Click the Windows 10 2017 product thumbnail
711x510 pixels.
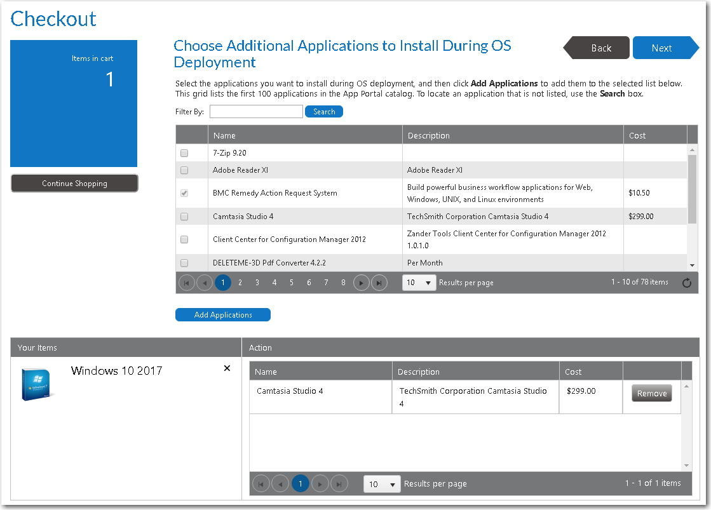coord(36,384)
